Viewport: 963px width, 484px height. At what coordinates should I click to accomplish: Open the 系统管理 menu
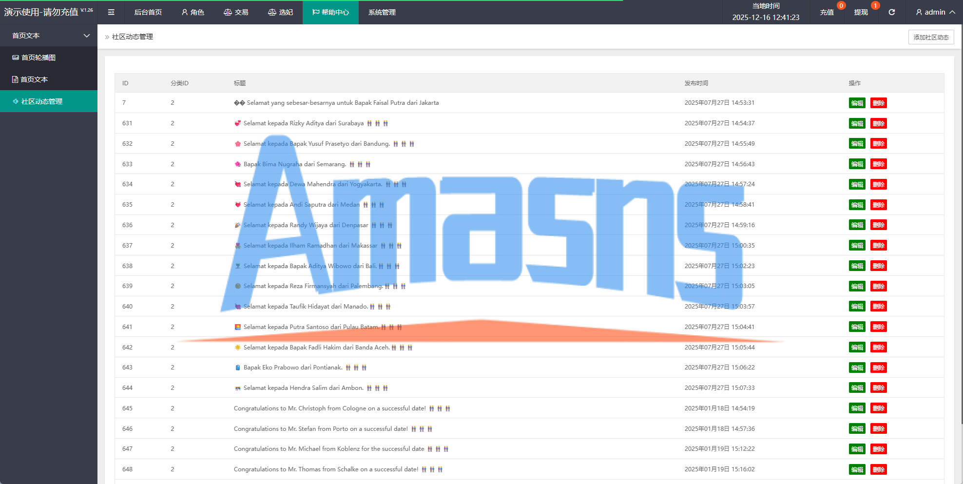coord(382,12)
